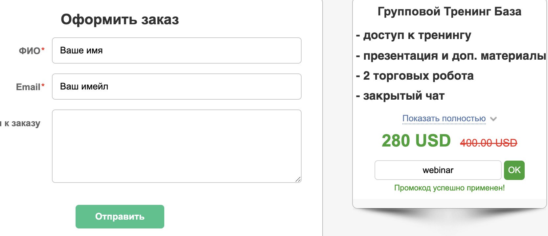The height and width of the screenshot is (236, 548).
Task: Focus the Email input field
Action: coord(176,87)
